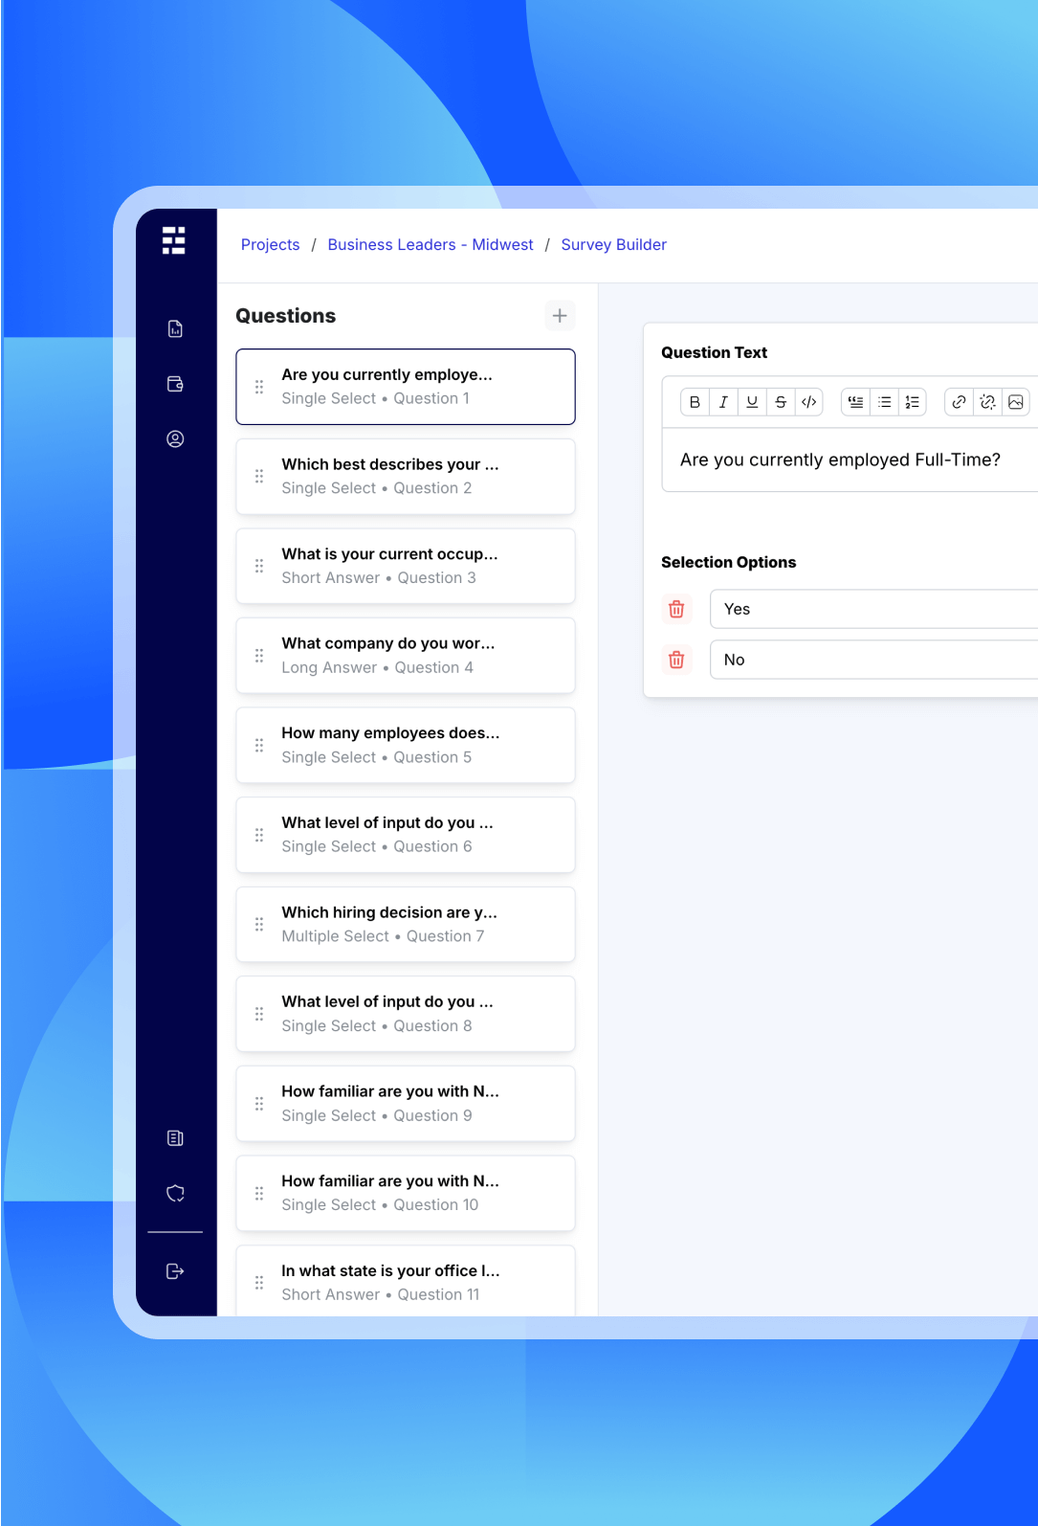
Task: Select Question 3 'What is your current occup...'
Action: click(x=406, y=566)
